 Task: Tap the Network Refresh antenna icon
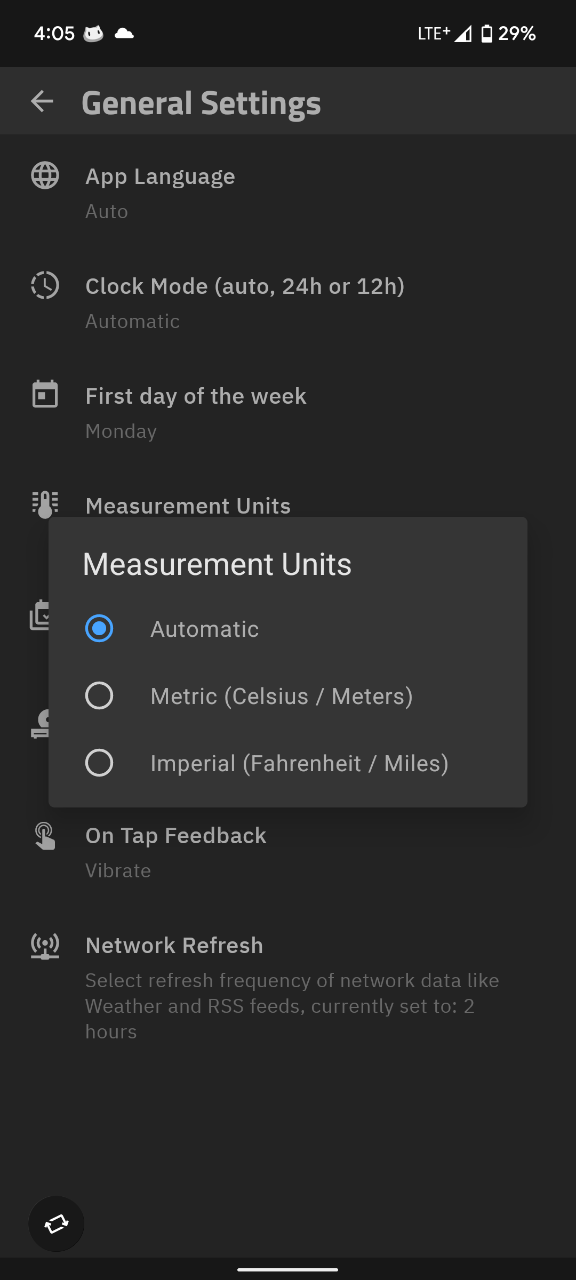45,946
